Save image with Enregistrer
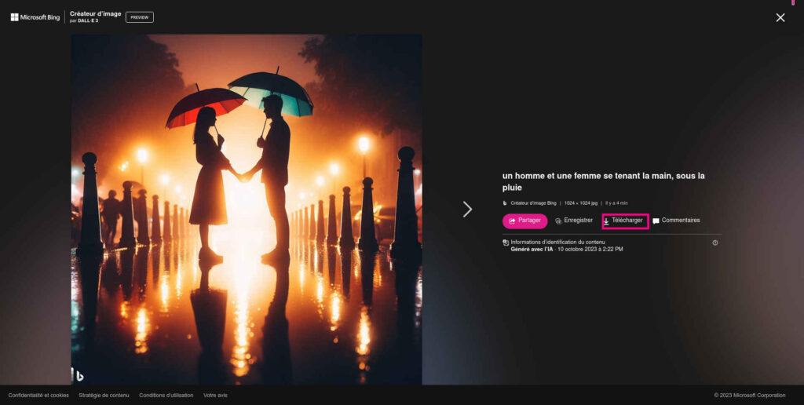This screenshot has width=804, height=405. click(574, 221)
